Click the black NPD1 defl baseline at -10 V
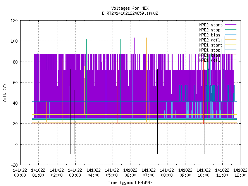This screenshot has height=186, width=248. pyautogui.click(x=134, y=154)
